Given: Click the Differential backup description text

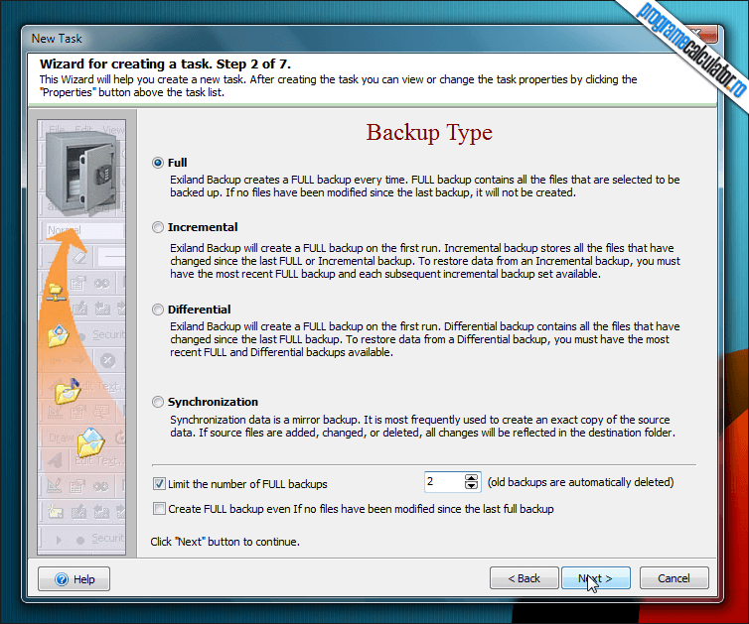Looking at the screenshot, I should 424,339.
